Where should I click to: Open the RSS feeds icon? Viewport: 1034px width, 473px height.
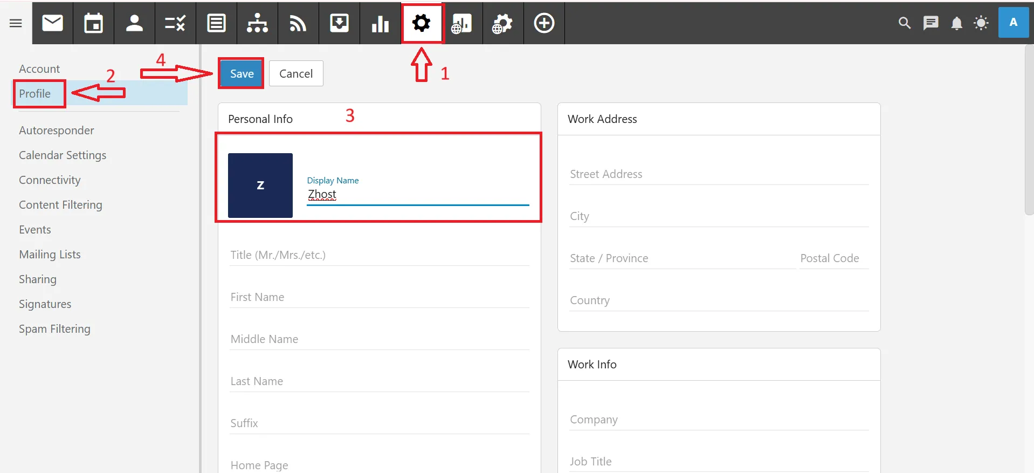point(298,23)
